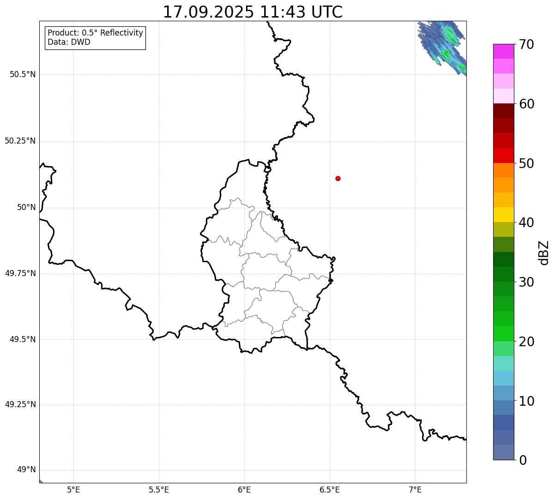Click the longitude label "6.5°E"
Viewport: 555px width, 499px height.
pos(330,489)
